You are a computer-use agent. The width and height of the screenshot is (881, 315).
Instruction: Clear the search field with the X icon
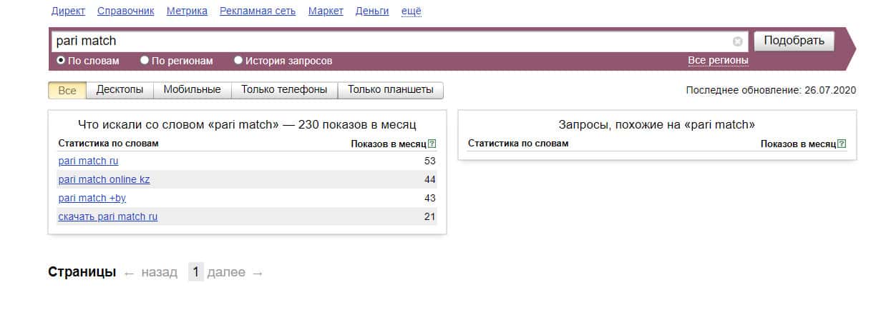pyautogui.click(x=738, y=41)
